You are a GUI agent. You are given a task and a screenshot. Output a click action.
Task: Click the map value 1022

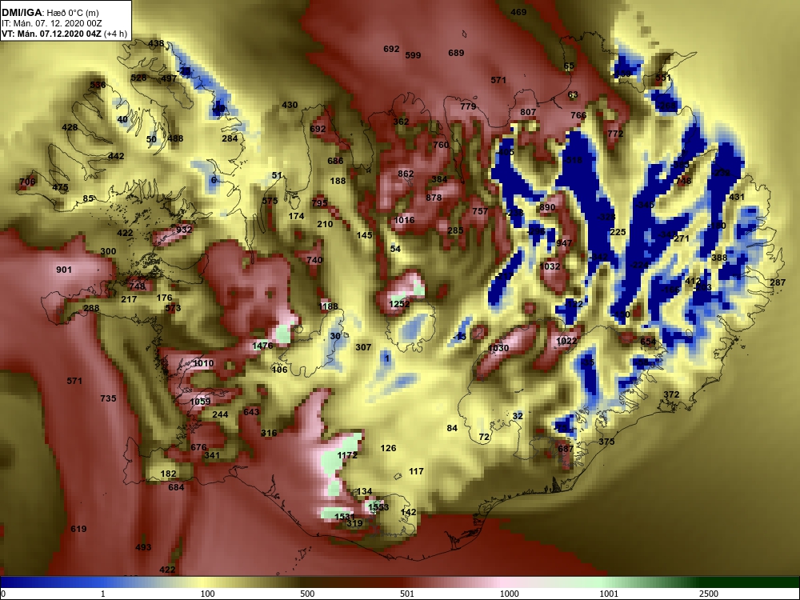[x=566, y=341]
